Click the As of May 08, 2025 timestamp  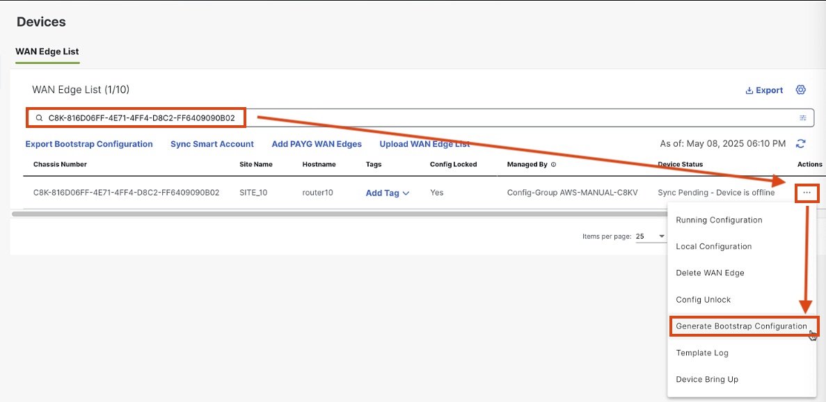[x=723, y=144]
